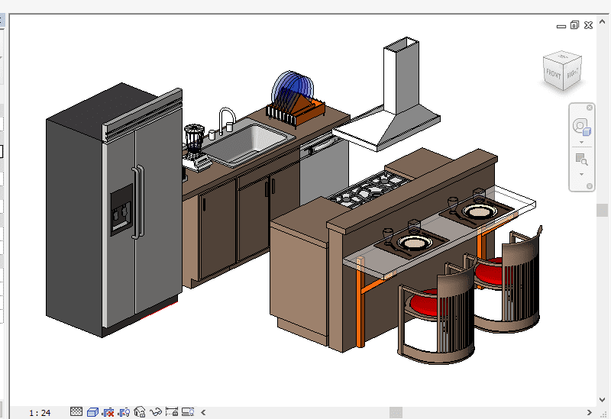Toggle Crop View with the red X icon

click(108, 412)
